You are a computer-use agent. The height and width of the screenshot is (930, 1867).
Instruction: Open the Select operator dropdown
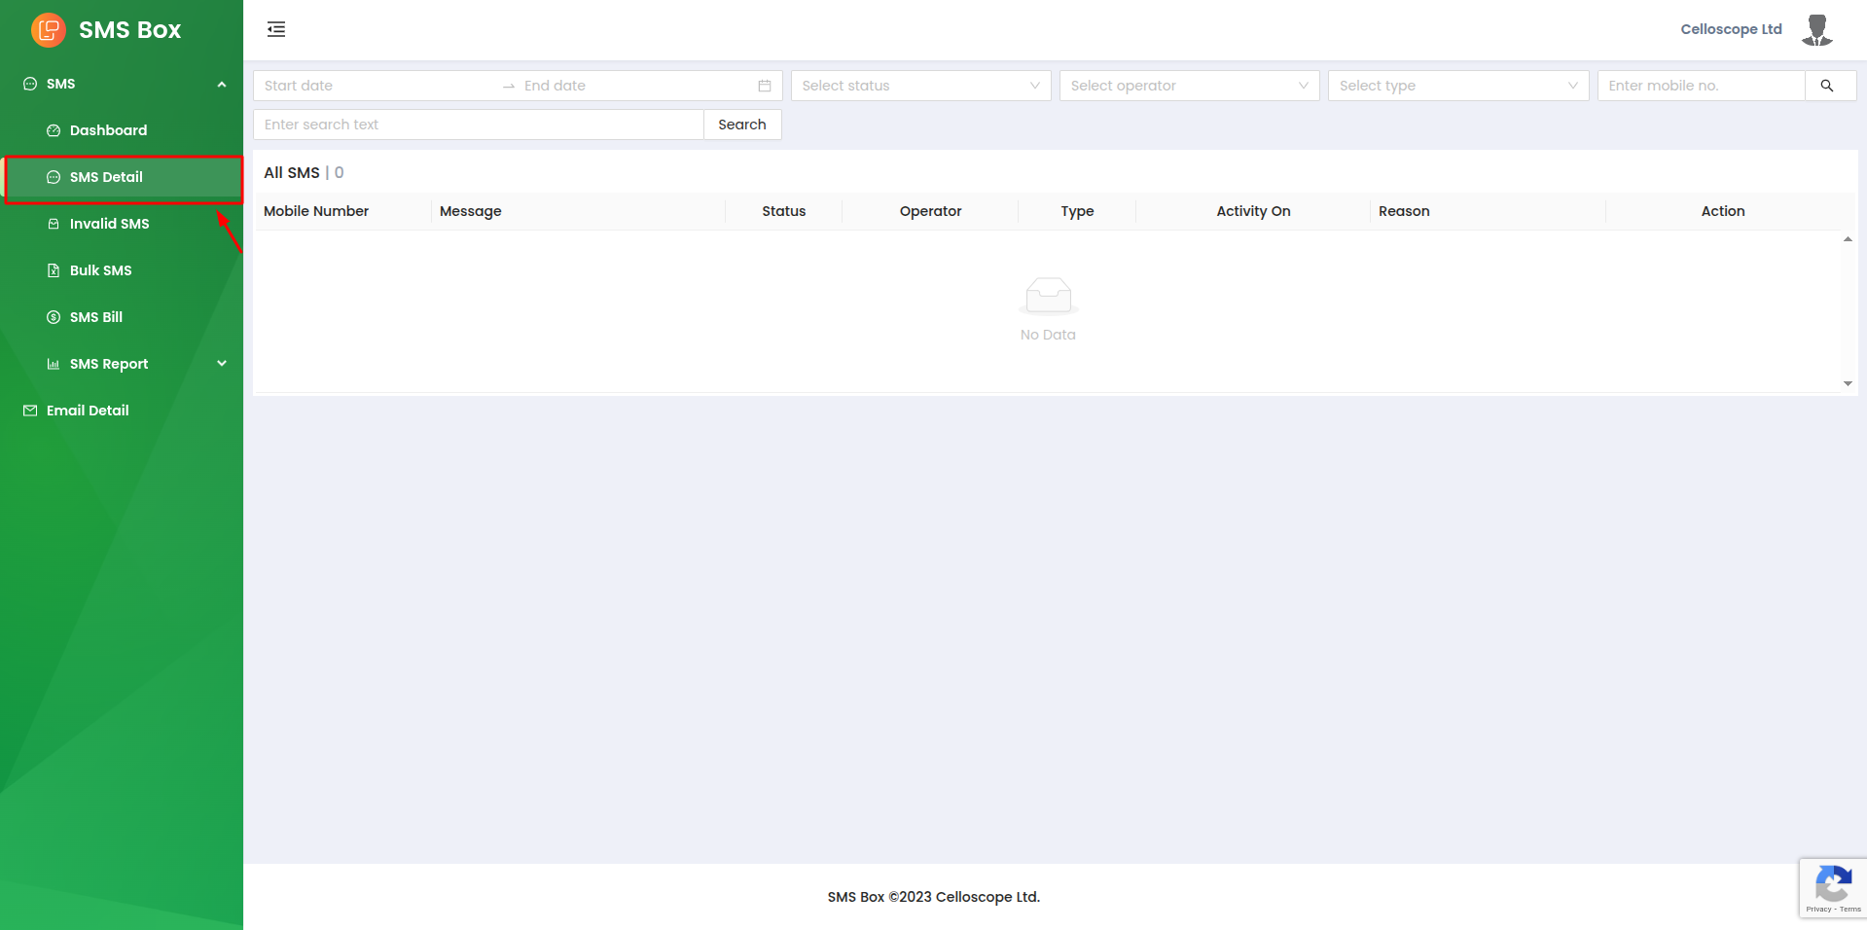[x=1188, y=86]
